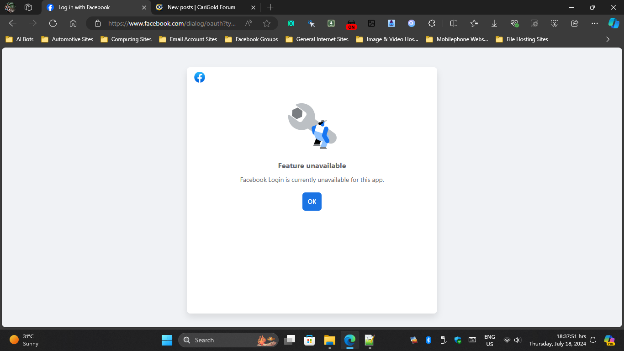
Task: Open the General Internet Sites folder
Action: click(317, 39)
